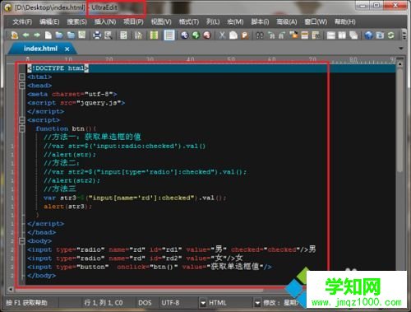411x312 pixels.
Task: Click the horizontal scrollbar left arrow
Action: coord(11,289)
